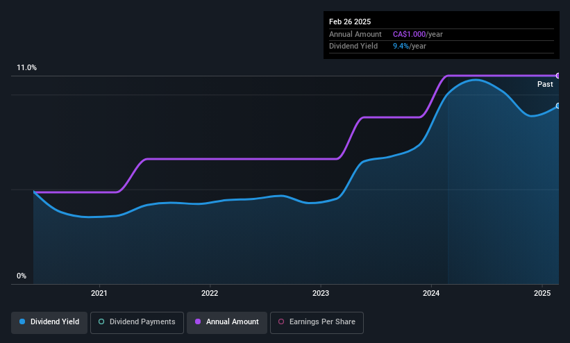Click the 11.0% y-axis label

click(x=26, y=67)
